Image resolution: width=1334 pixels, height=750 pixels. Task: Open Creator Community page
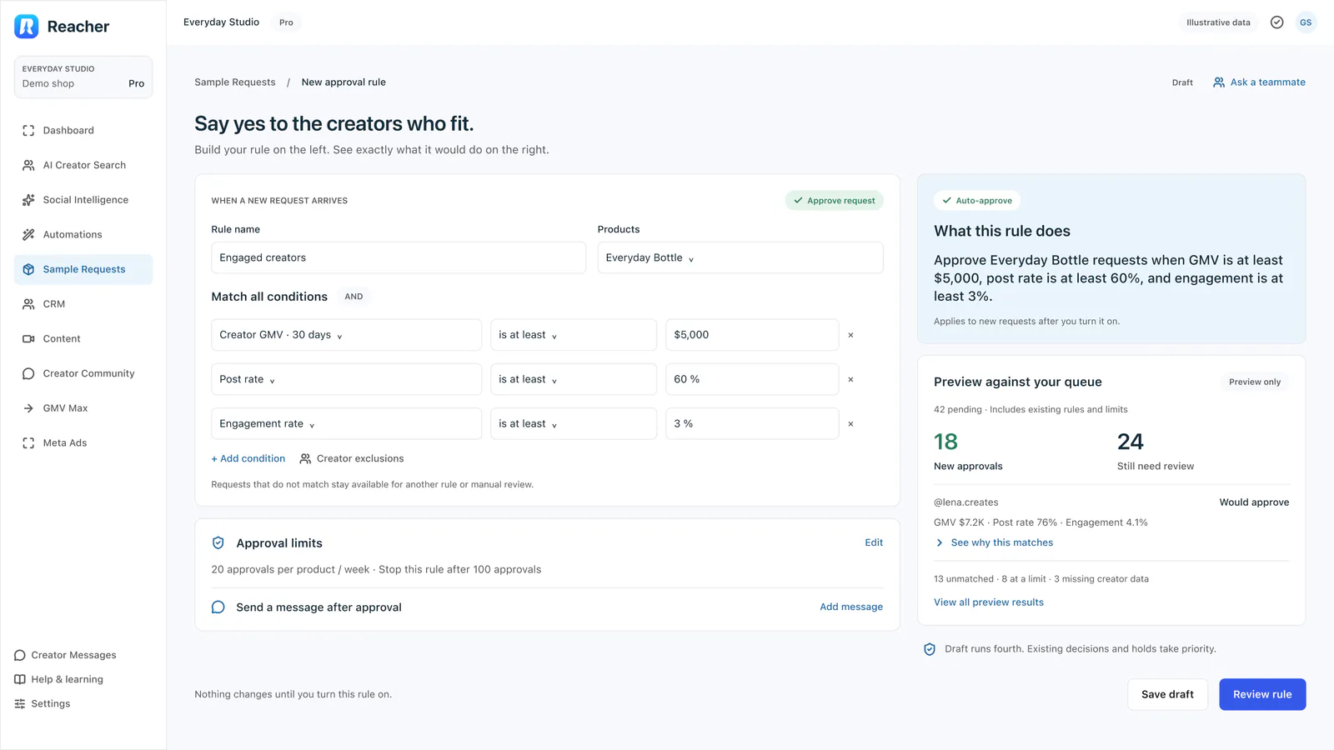point(83,373)
